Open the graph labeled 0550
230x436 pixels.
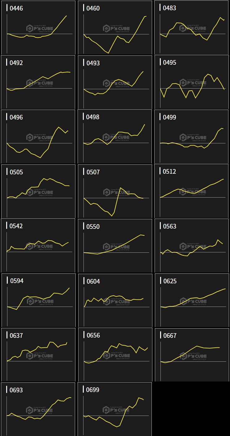point(115,246)
